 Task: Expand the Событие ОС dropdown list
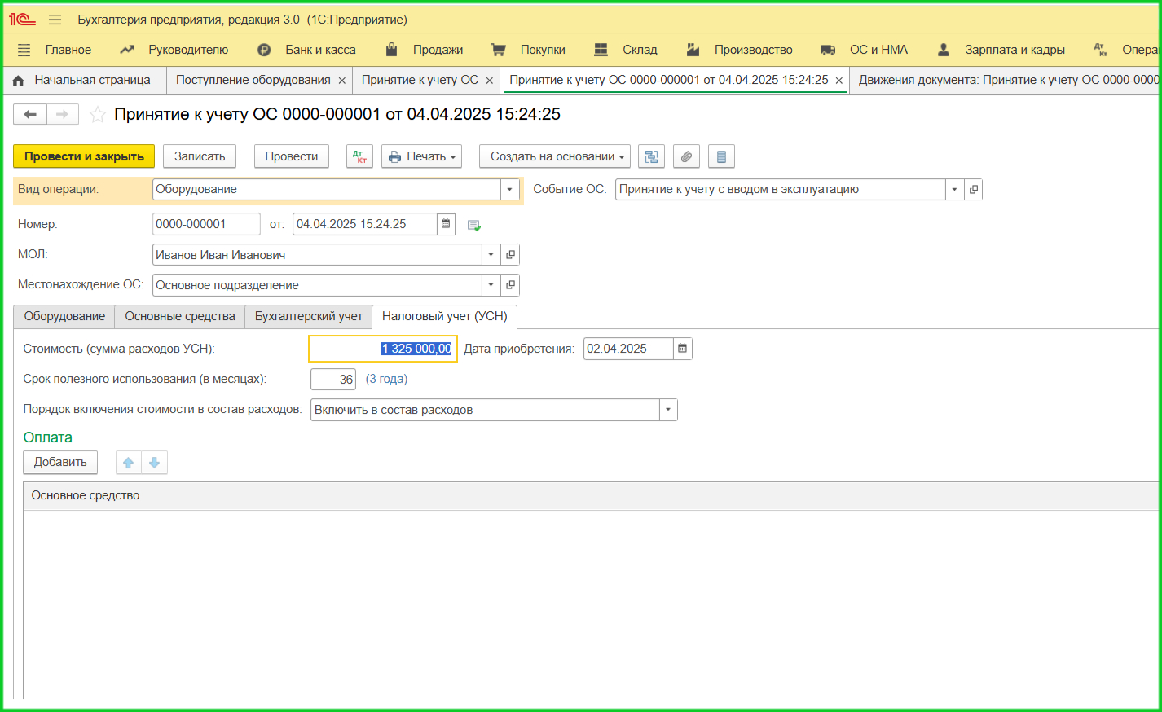[x=954, y=189]
